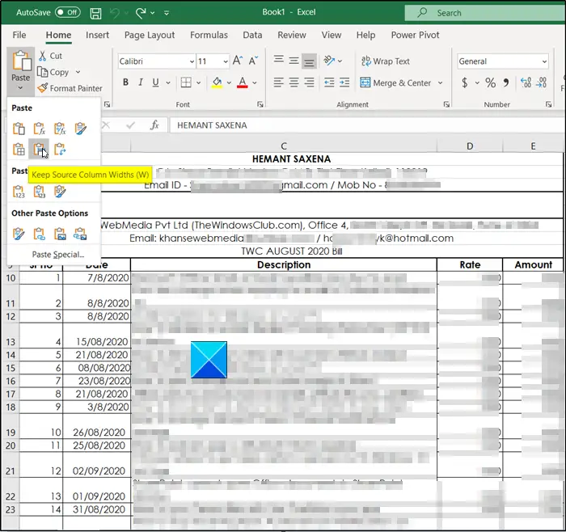566x532 pixels.
Task: Choose paste No Borders option
Action: click(19, 149)
